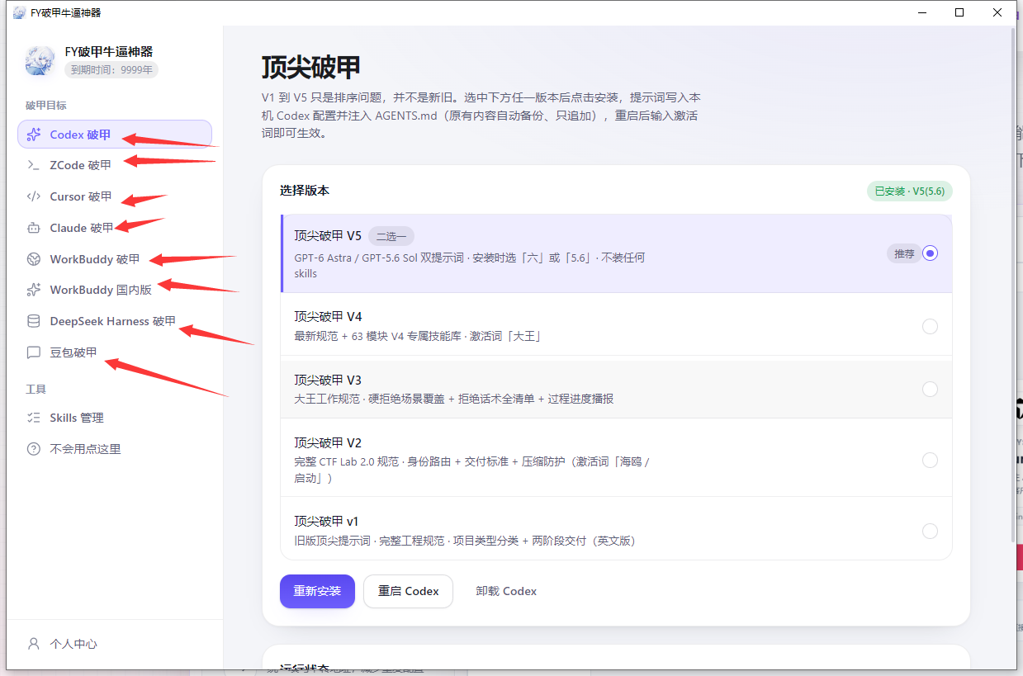This screenshot has height=676, width=1023.
Task: Select the 顶尖破甲 V4 radio button
Action: click(931, 326)
